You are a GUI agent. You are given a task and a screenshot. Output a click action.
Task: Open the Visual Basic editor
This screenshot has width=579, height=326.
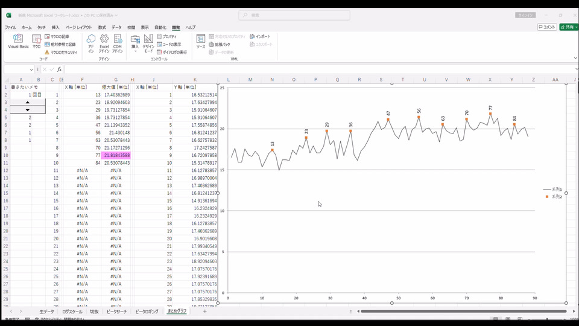(18, 42)
